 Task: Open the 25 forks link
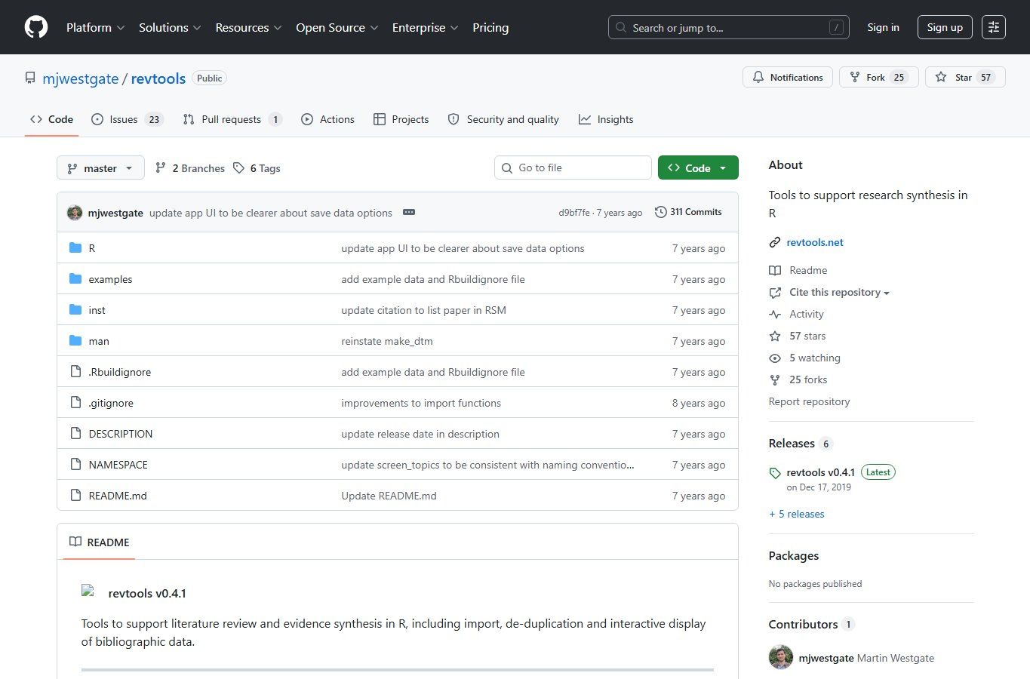coord(808,380)
